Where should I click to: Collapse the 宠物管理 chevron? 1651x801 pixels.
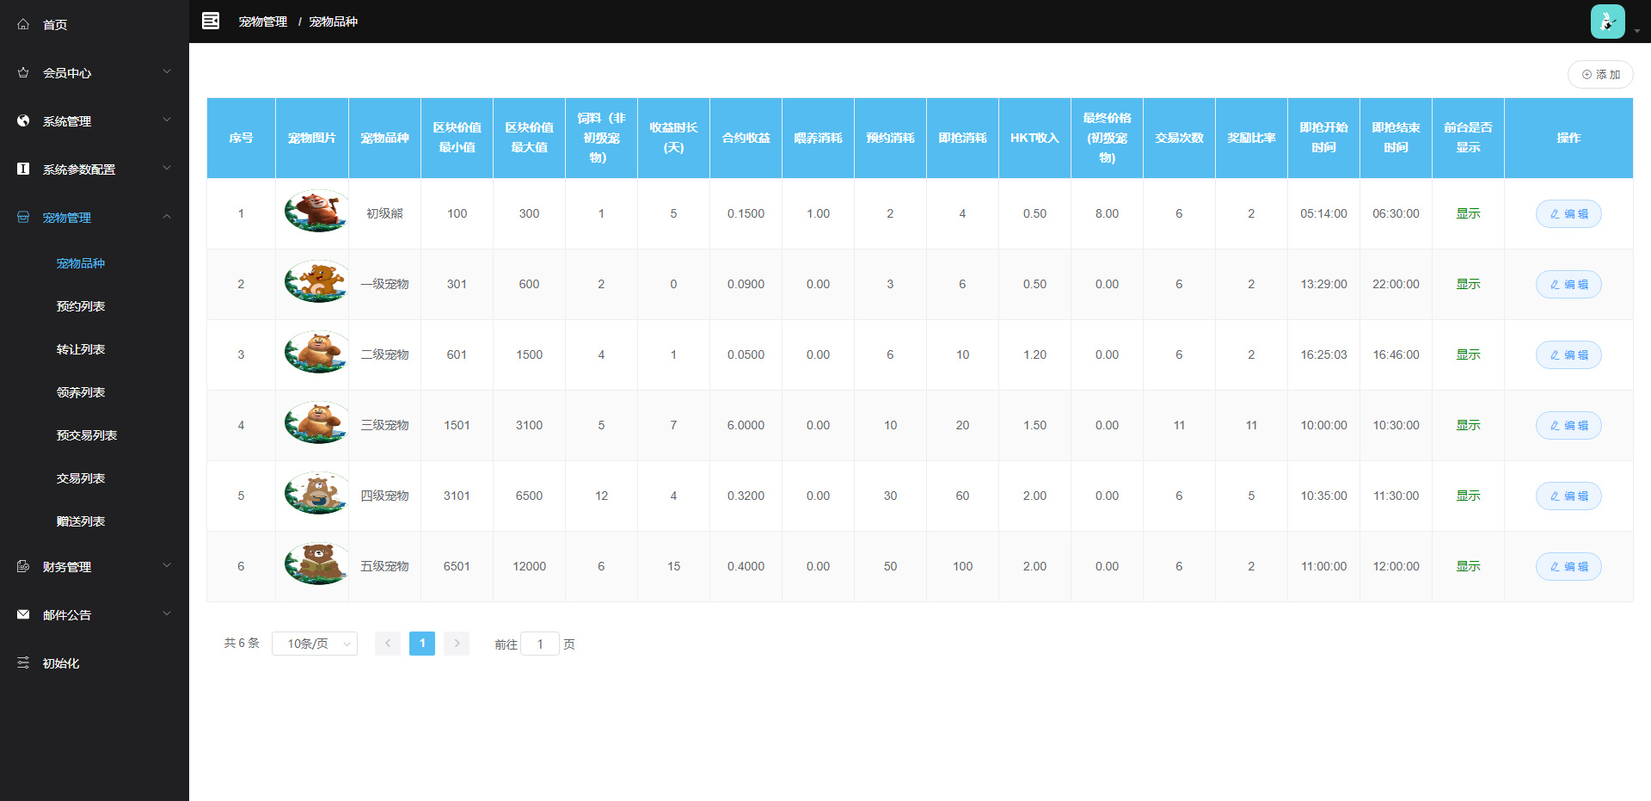coord(167,216)
